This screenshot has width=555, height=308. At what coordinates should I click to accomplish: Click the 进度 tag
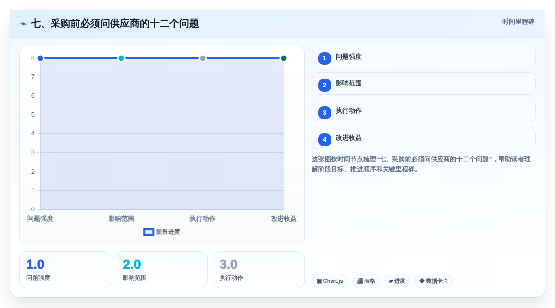[x=397, y=281]
